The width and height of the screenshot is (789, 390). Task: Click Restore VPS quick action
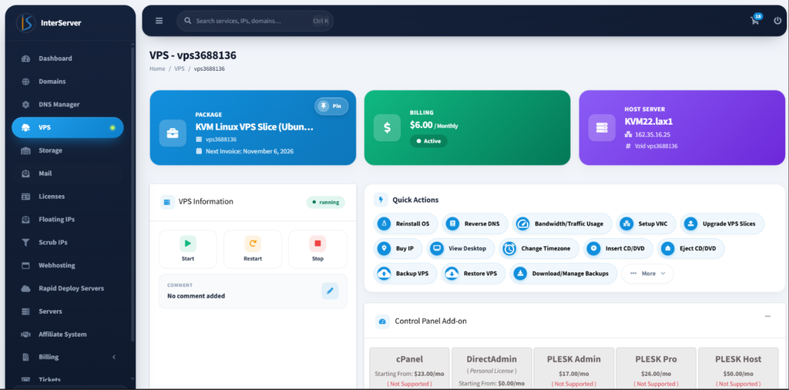[473, 274]
